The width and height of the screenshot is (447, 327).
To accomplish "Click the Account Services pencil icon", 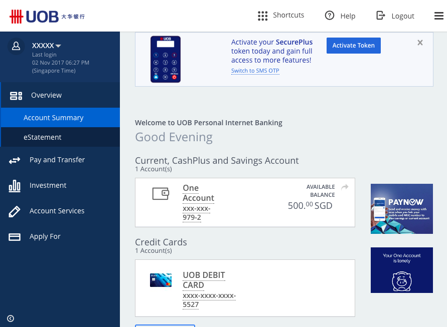I will (15, 211).
